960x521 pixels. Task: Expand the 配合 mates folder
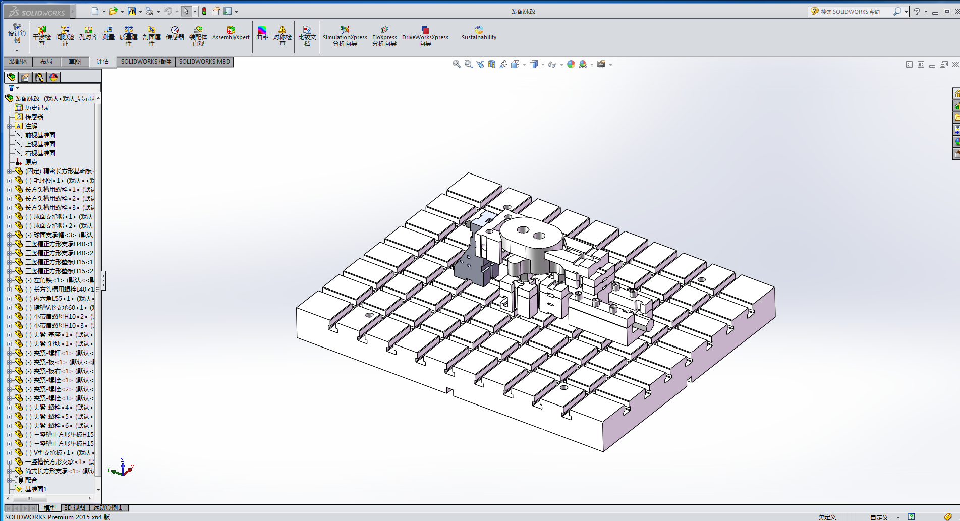pyautogui.click(x=9, y=480)
